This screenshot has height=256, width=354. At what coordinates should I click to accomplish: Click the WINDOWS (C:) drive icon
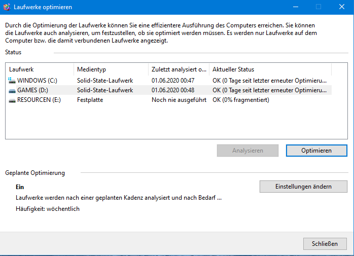coord(12,81)
